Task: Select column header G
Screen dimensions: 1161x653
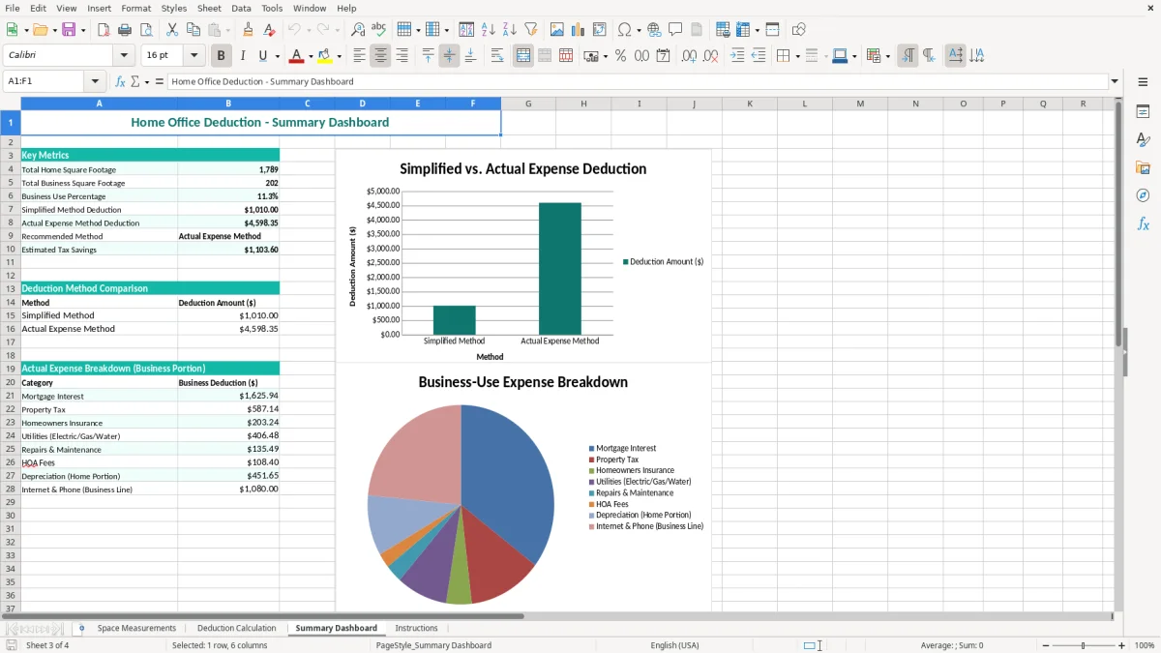Action: click(528, 104)
